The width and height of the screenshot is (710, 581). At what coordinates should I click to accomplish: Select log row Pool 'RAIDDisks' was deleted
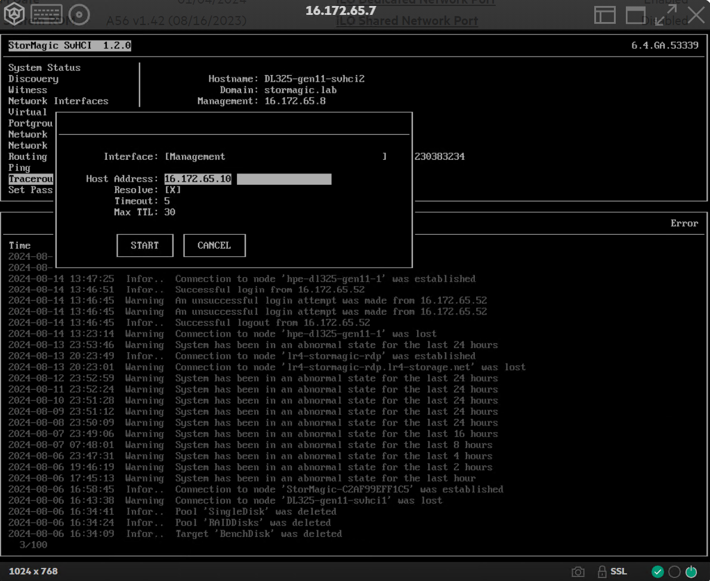coord(169,523)
